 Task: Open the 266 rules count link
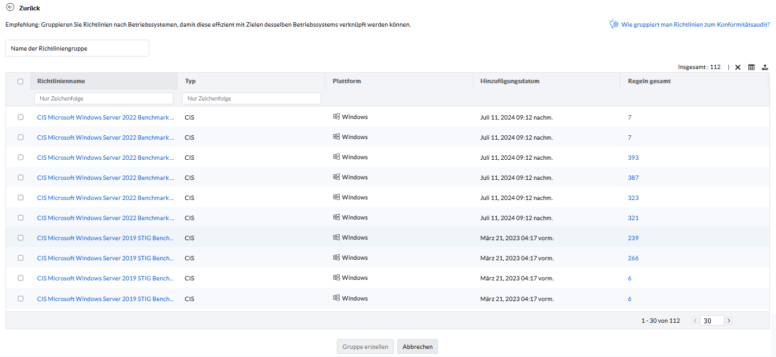pos(633,258)
